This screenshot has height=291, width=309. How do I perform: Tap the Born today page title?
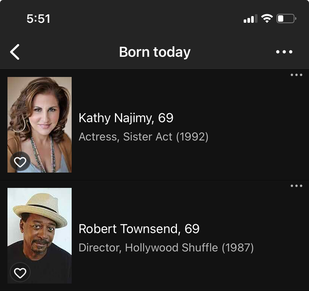pos(154,52)
